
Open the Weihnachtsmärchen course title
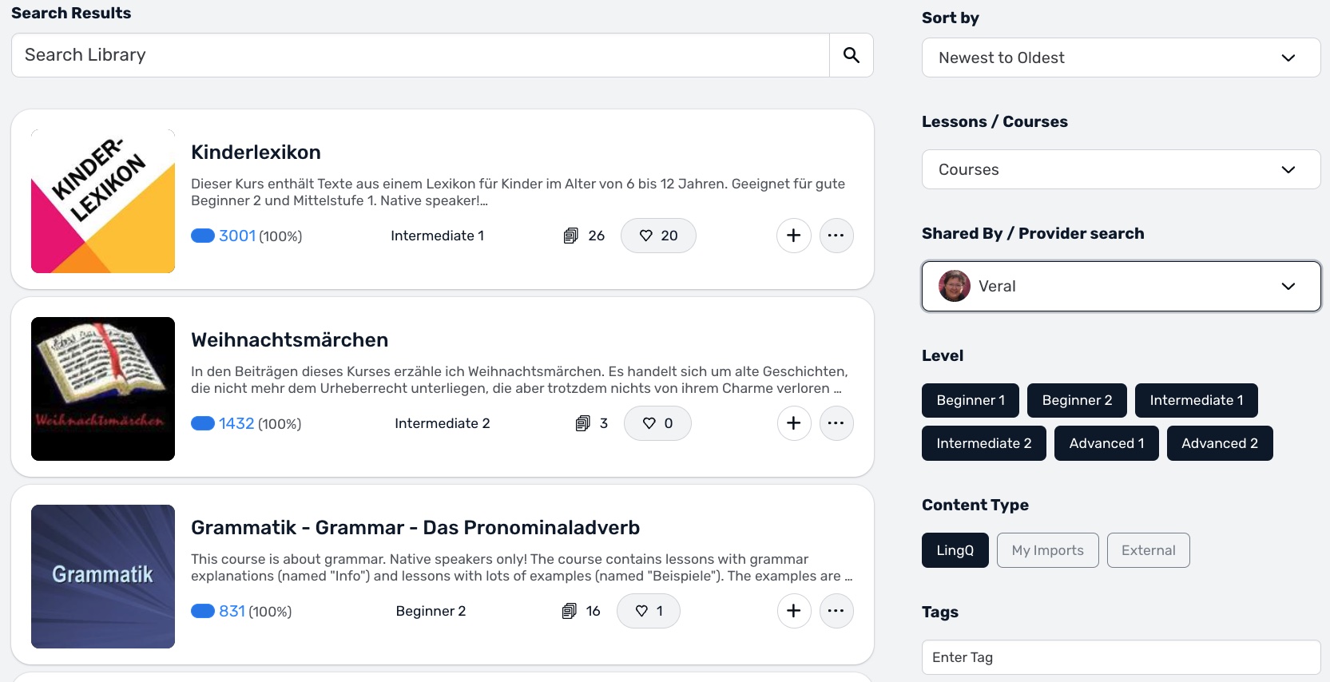(290, 340)
